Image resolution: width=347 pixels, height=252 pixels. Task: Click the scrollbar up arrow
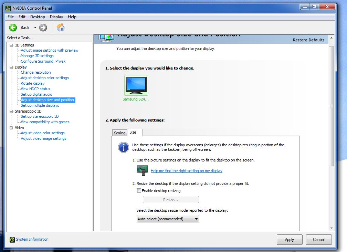coord(331,38)
